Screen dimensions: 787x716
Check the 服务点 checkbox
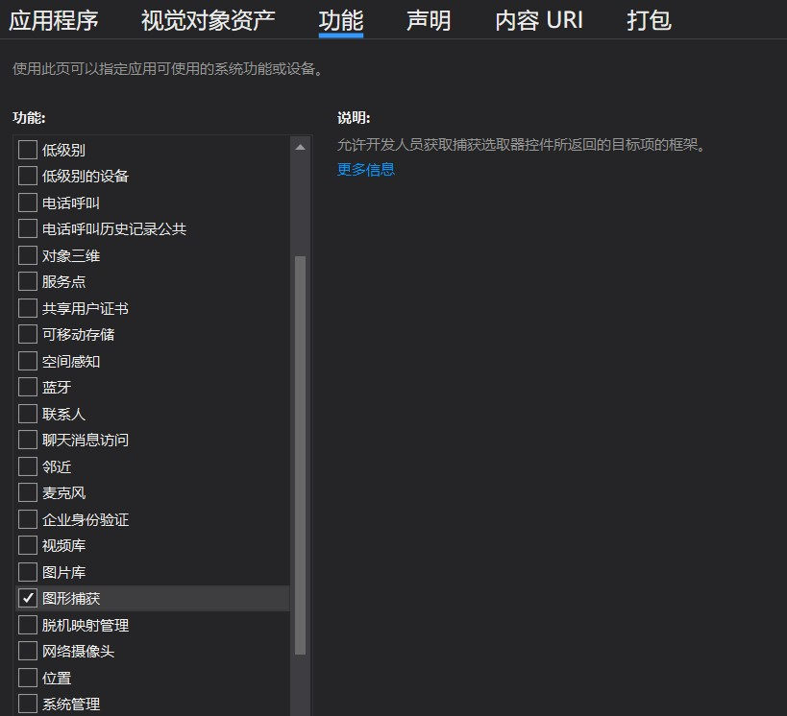(28, 281)
